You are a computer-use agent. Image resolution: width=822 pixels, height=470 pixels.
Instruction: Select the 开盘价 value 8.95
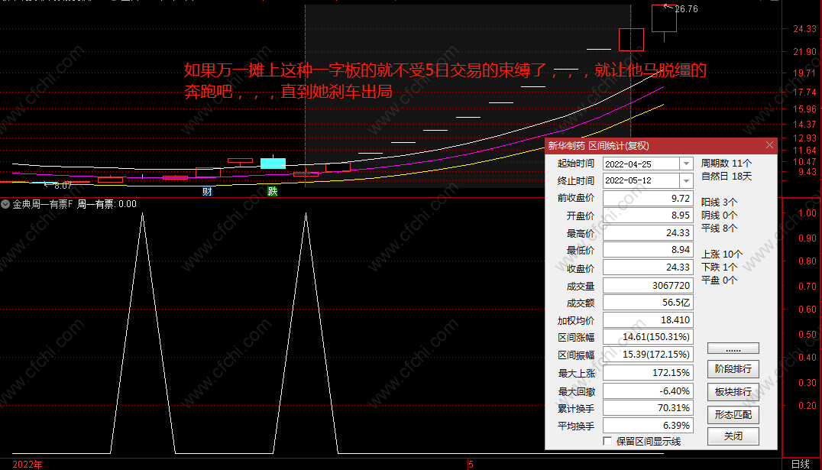648,216
